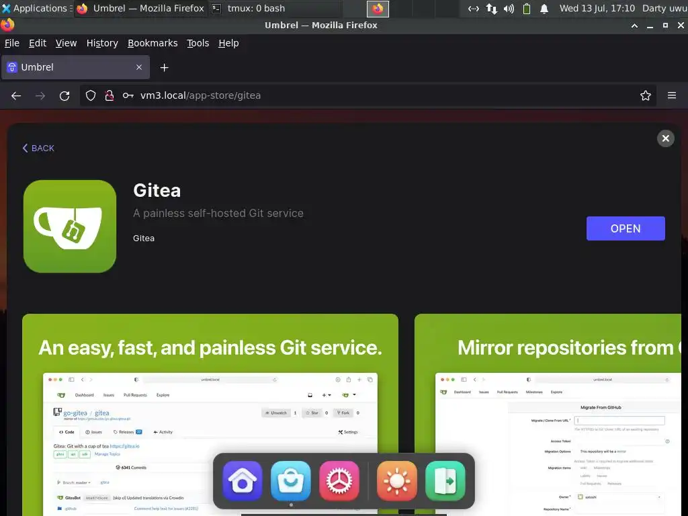The width and height of the screenshot is (688, 516).
Task: Open the Gitea app
Action: [626, 228]
